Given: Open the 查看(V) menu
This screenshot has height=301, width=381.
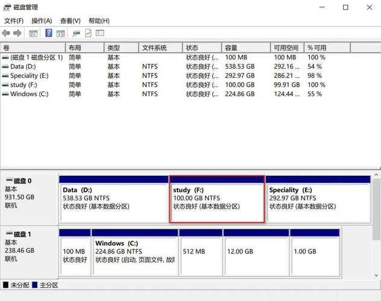Looking at the screenshot, I should click(x=70, y=20).
